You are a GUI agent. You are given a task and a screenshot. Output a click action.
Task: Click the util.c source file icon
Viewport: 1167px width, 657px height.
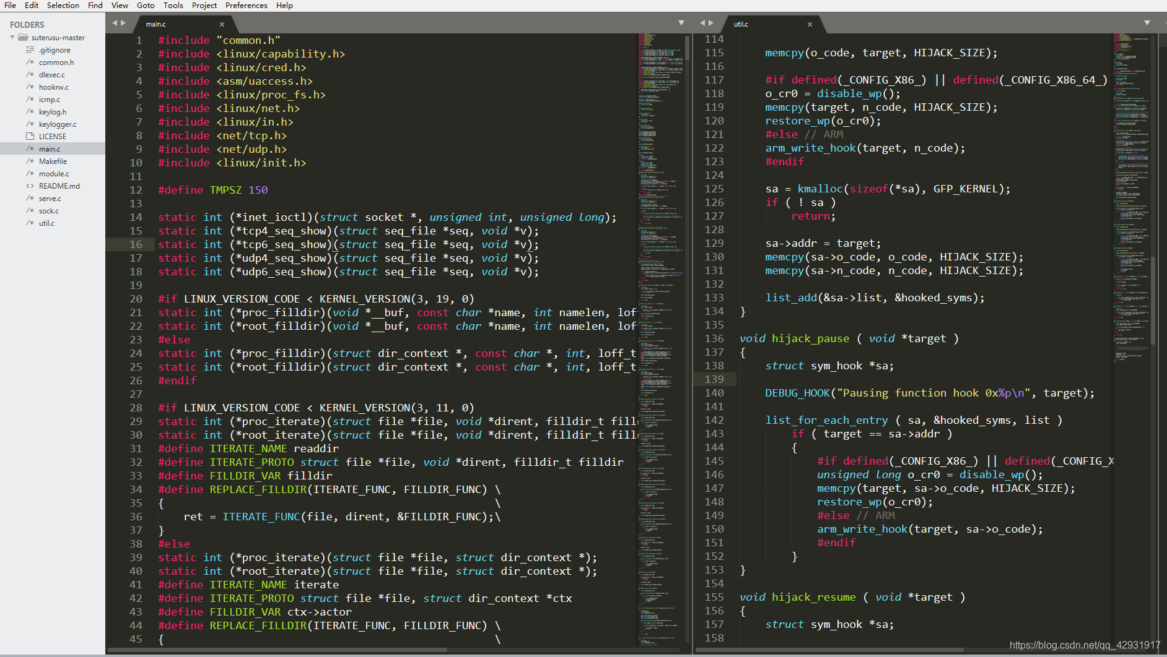pyautogui.click(x=30, y=223)
